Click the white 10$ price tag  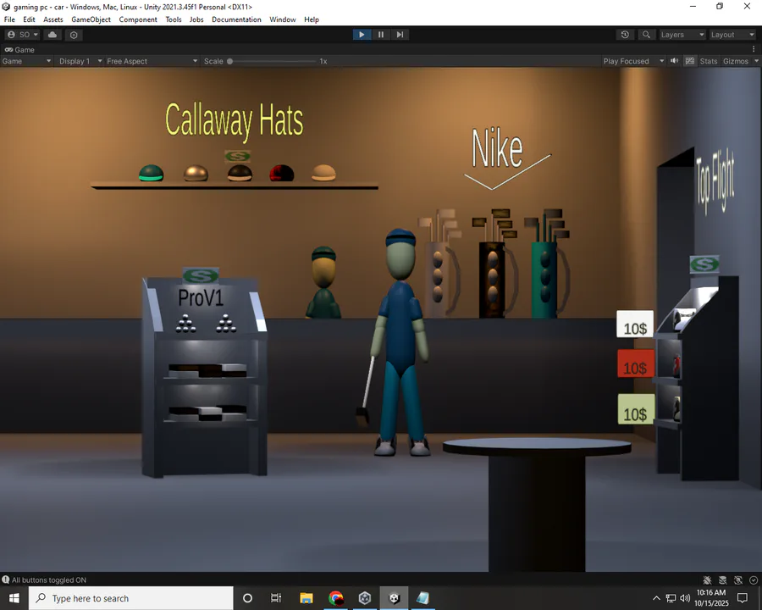pos(635,324)
